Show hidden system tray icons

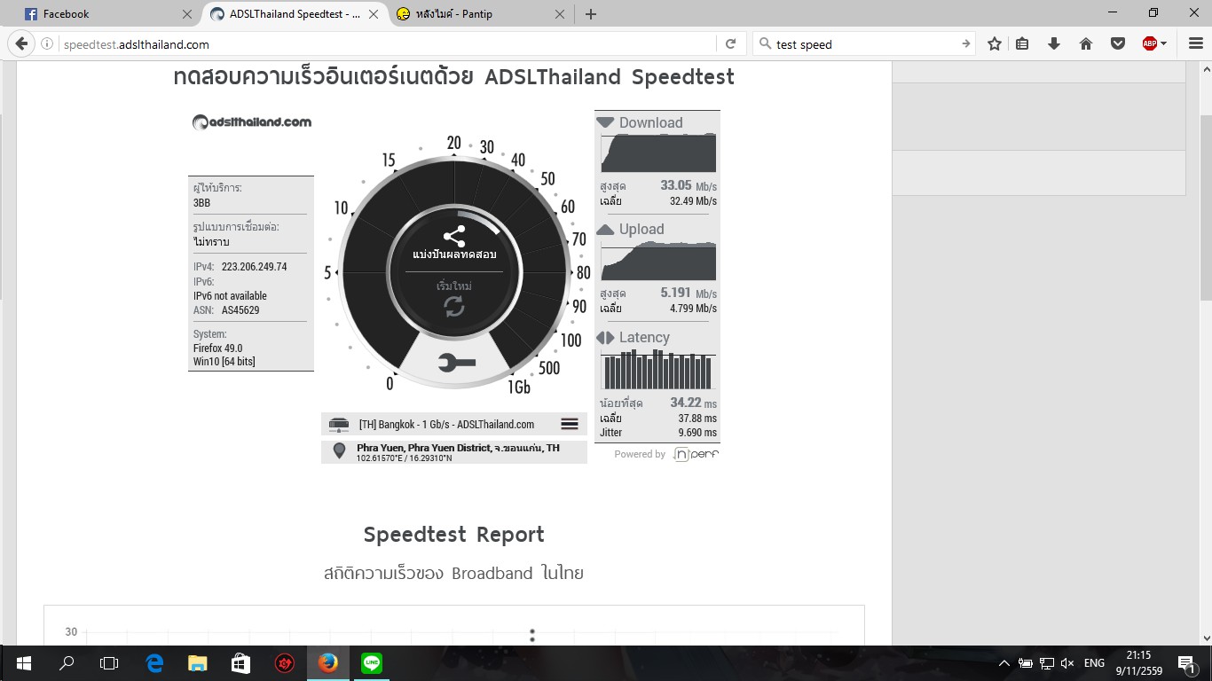(x=1004, y=663)
